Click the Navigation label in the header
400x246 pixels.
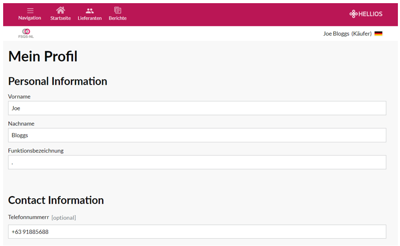coord(29,18)
